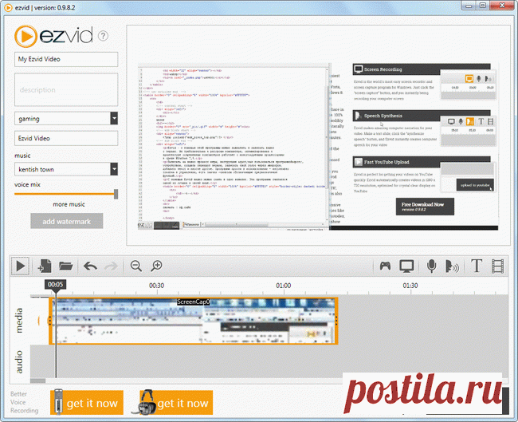Screen dimensions: 518x422
Task: Click the timeline horizontal scrollbar thumb
Action: point(37,381)
